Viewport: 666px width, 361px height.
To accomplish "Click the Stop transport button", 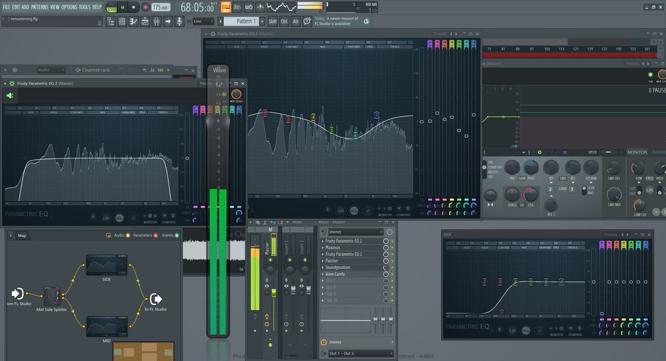I will 134,7.
